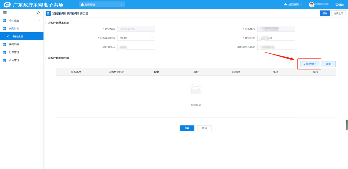Click the 新增 button
The width and height of the screenshot is (348, 169).
328,64
